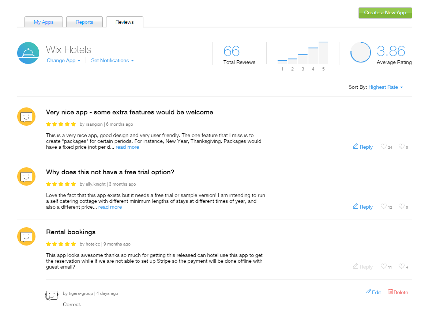Click the tigers-group reply avatar icon
Viewport: 425px width, 319px height.
pyautogui.click(x=52, y=295)
